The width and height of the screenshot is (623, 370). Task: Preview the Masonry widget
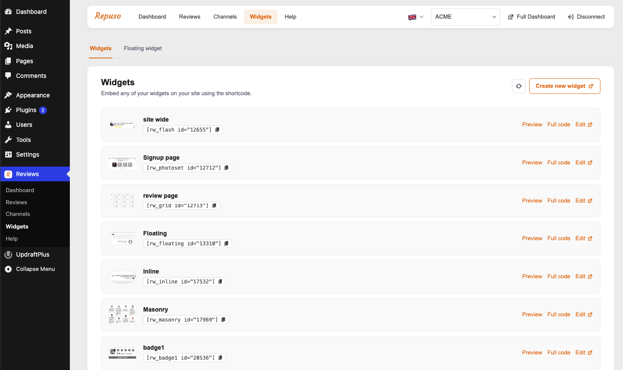tap(532, 315)
